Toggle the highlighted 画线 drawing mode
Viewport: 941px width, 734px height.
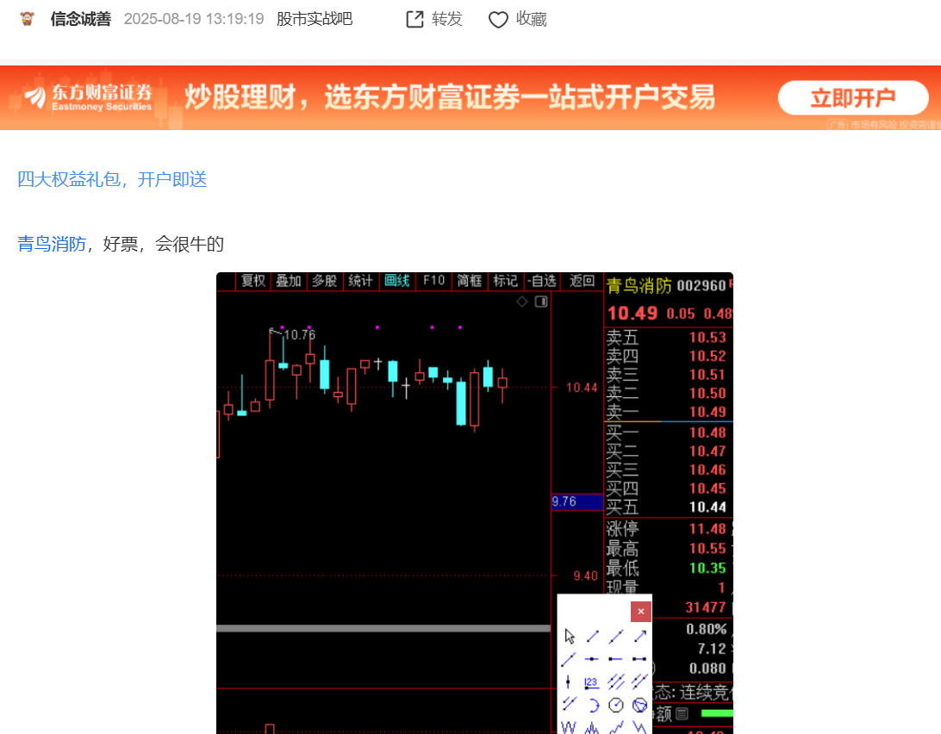[396, 281]
